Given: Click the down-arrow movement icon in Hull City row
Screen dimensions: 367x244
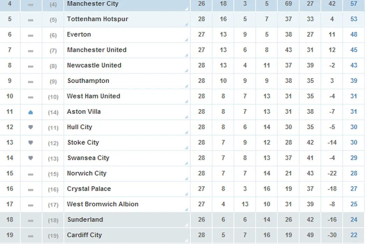Looking at the screenshot, I should [30, 128].
